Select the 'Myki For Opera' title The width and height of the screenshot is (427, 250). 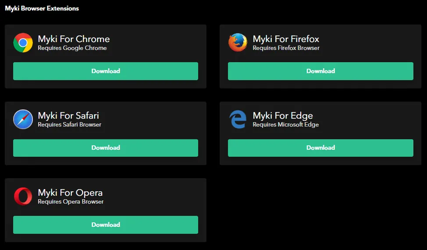[x=70, y=193]
